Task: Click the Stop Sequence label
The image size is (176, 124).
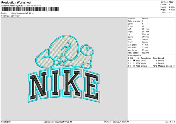Action: (x=134, y=56)
